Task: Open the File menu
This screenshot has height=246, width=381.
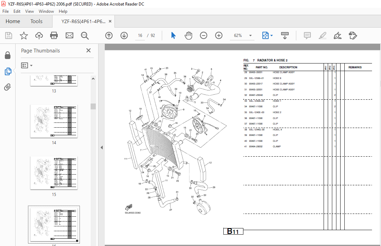Action: click(x=6, y=11)
